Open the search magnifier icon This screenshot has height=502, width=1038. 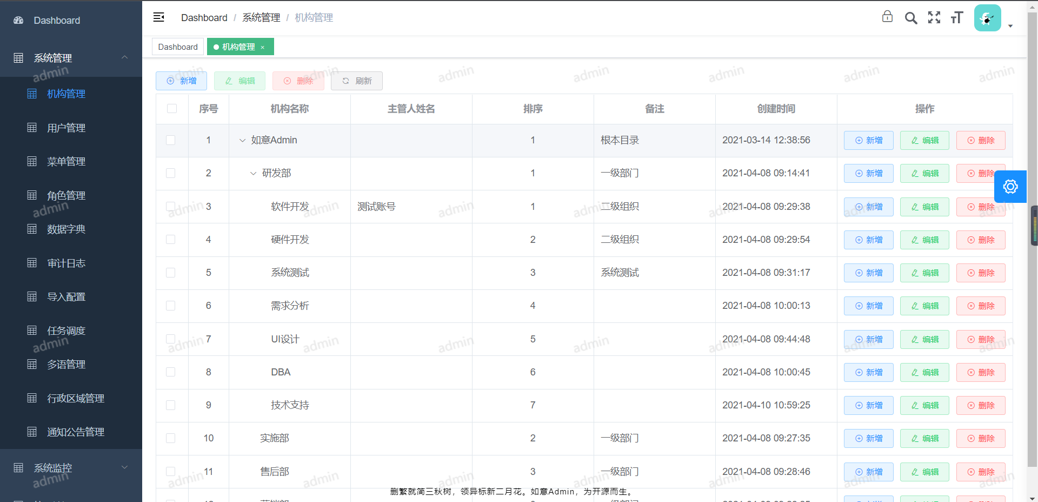911,18
